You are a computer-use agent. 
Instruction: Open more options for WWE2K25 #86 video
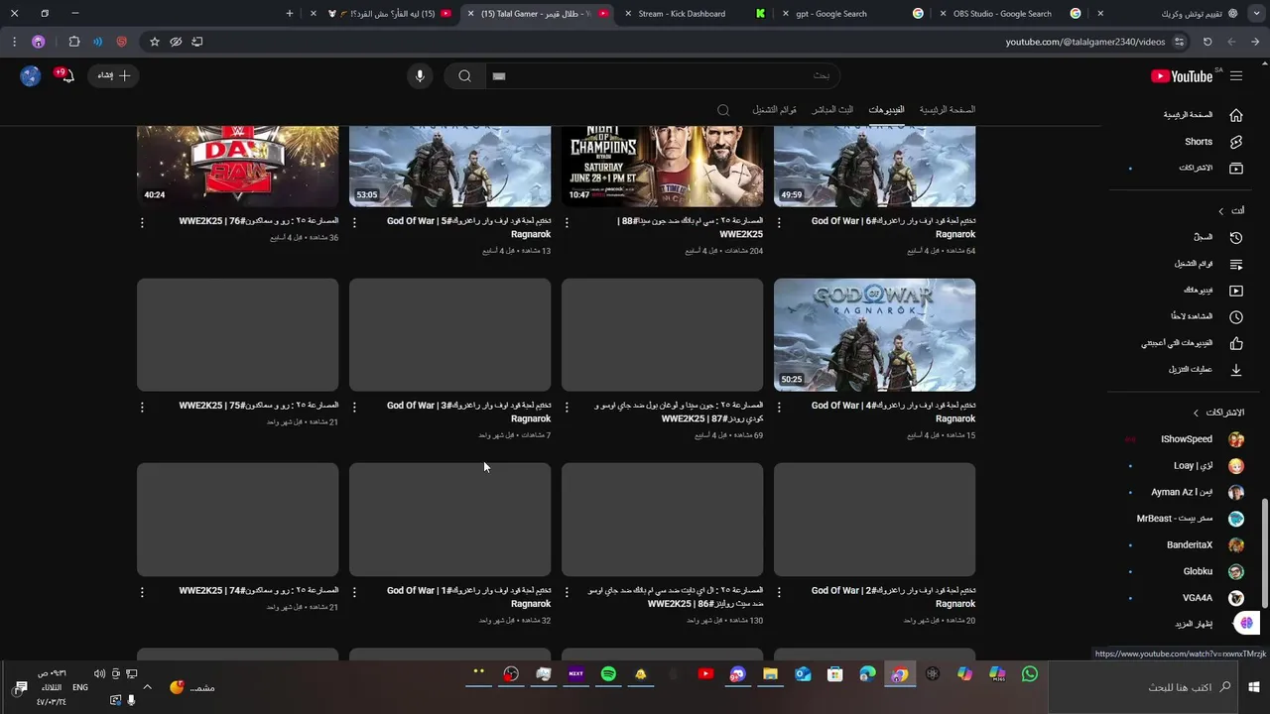(567, 592)
